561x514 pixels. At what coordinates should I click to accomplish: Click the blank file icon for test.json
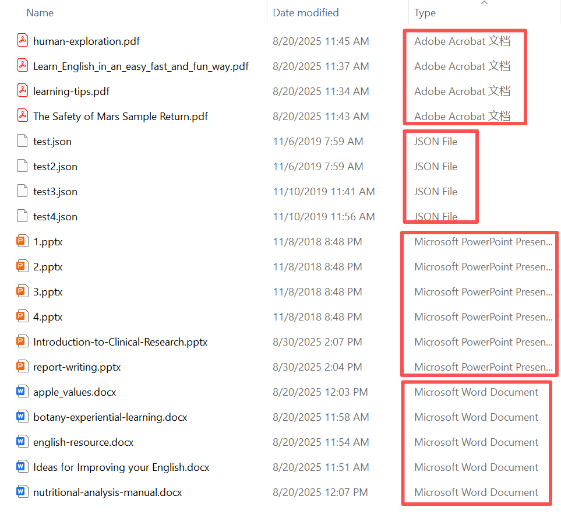pyautogui.click(x=23, y=140)
